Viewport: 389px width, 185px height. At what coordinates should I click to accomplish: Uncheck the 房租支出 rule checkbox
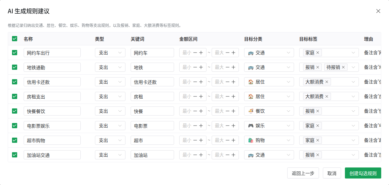(15, 96)
